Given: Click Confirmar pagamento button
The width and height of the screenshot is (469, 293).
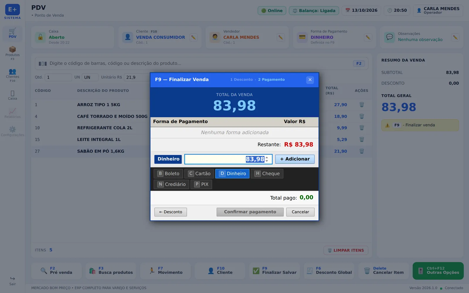Looking at the screenshot, I should point(250,212).
